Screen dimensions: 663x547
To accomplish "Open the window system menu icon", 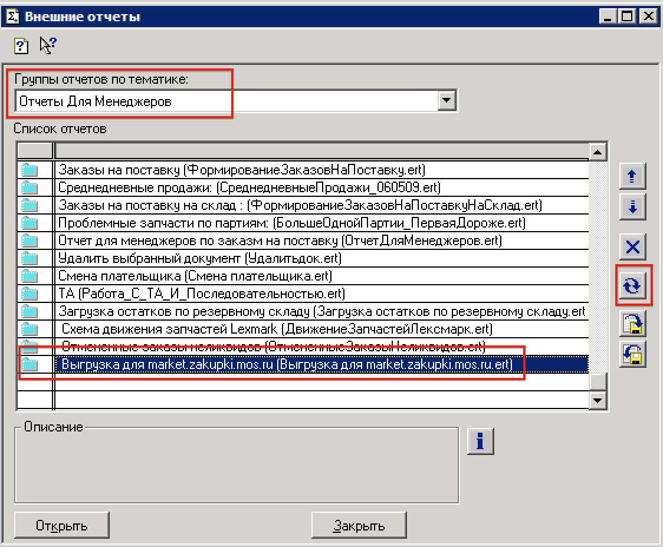I will tap(12, 16).
